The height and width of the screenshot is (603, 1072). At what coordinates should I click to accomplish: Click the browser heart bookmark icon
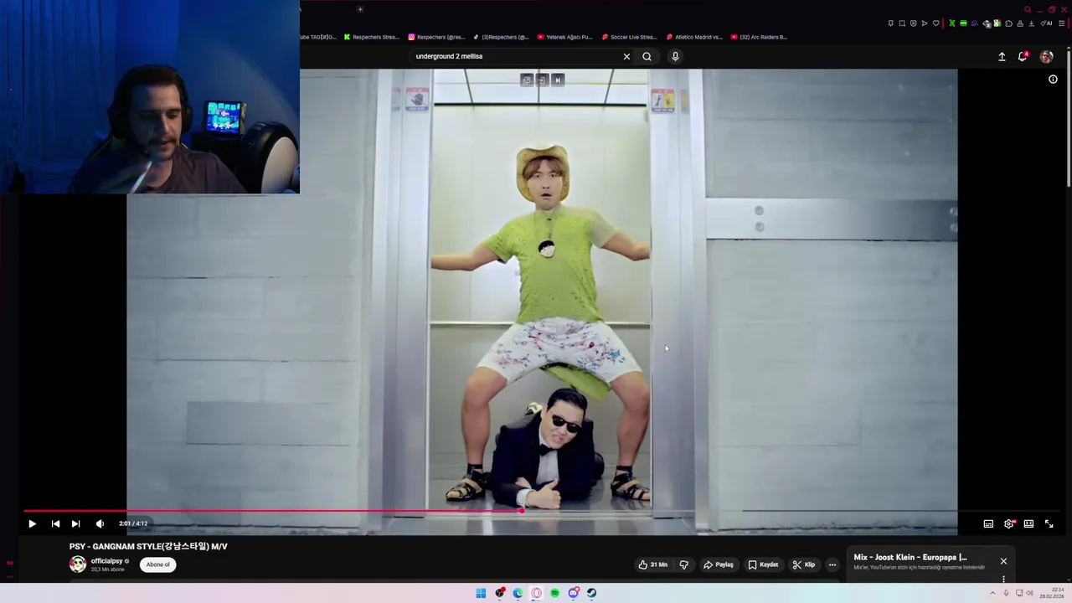(x=936, y=23)
